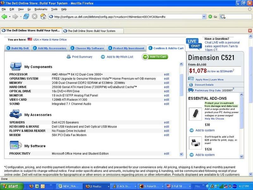Viewport: 253px width, 190px height.
Task: Click the truck icon beside Preliminary Ship Date
Action: (x=191, y=90)
